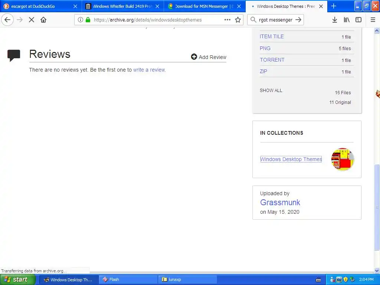This screenshot has width=380, height=285.
Task: Click the taskbar clock showing 2:04 PM
Action: [366, 280]
